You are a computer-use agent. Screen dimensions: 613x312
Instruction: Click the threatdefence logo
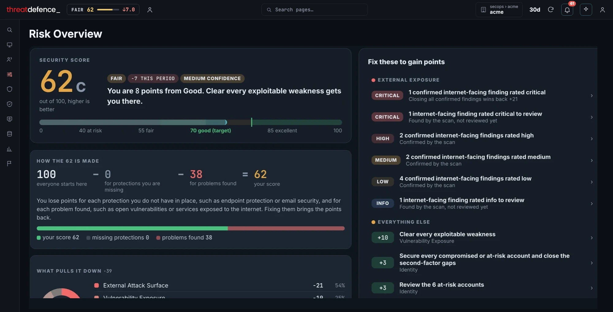(33, 9)
